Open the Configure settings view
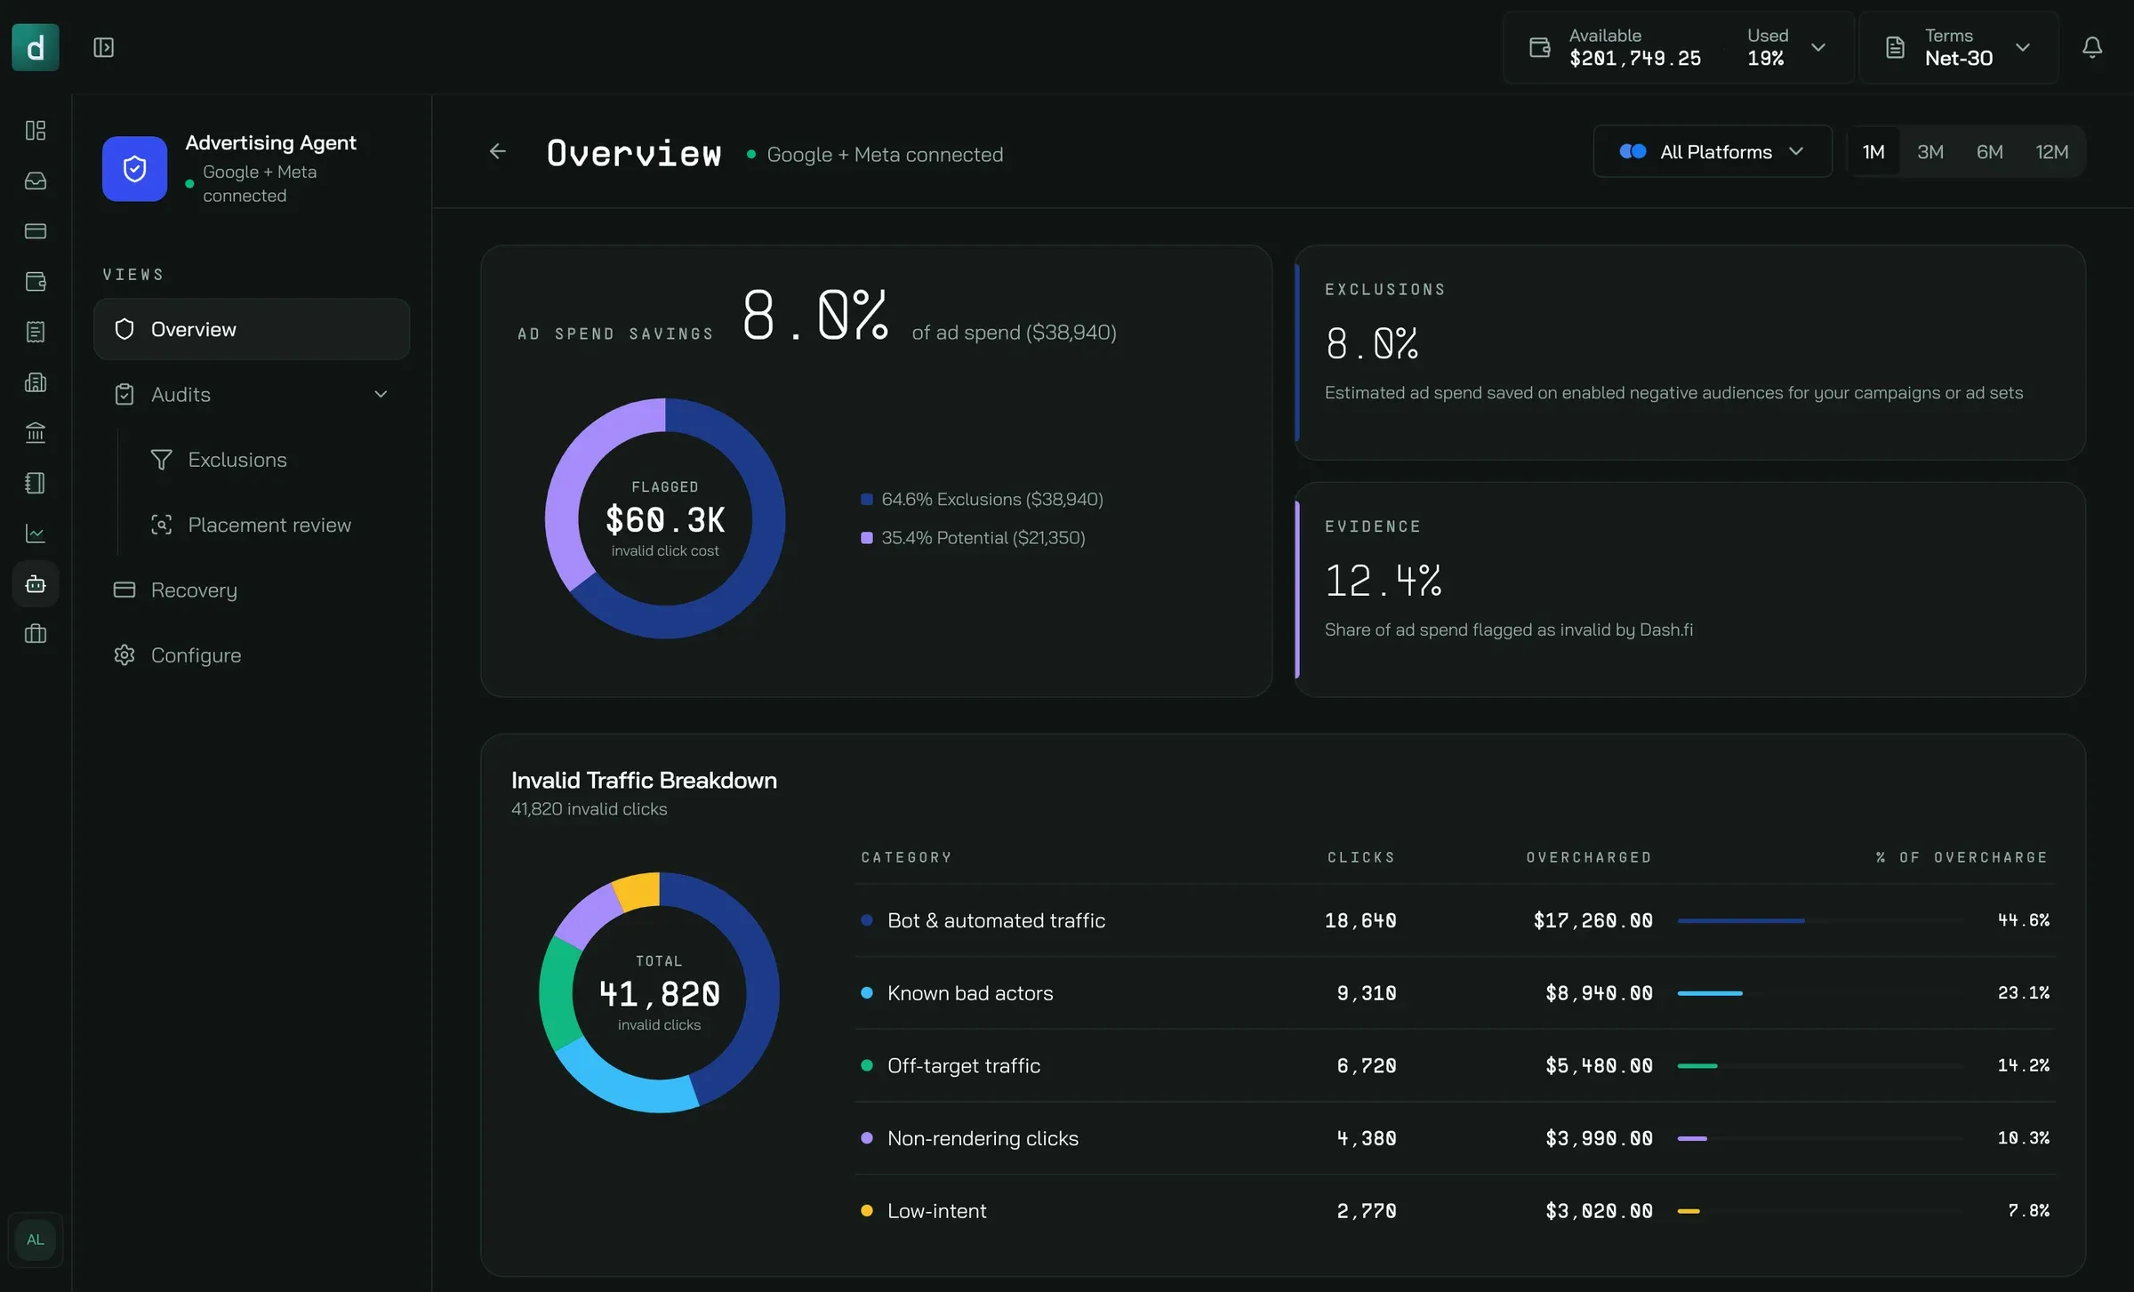Image resolution: width=2134 pixels, height=1292 pixels. click(x=252, y=655)
